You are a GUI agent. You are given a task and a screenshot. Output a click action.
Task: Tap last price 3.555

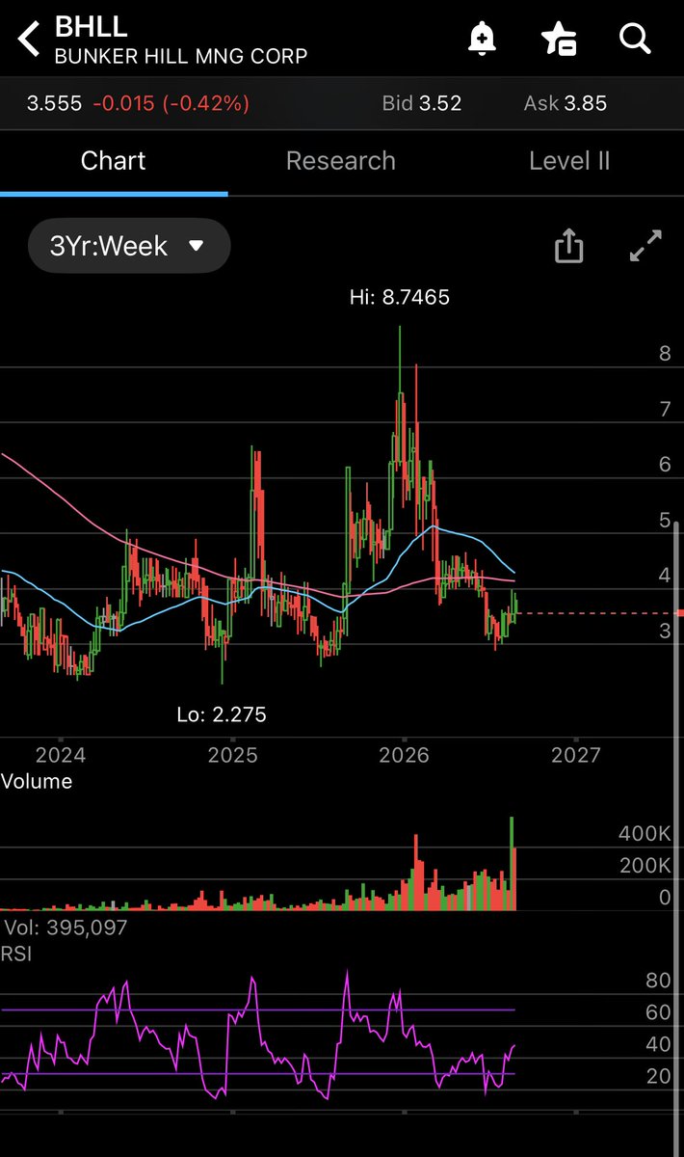point(54,103)
